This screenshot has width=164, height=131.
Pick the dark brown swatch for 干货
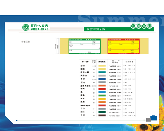[102, 115]
